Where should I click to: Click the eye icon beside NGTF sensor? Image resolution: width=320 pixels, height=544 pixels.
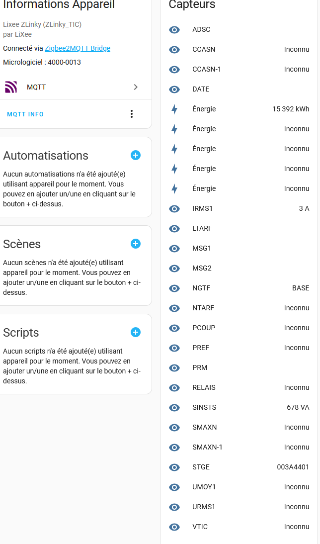click(x=174, y=288)
